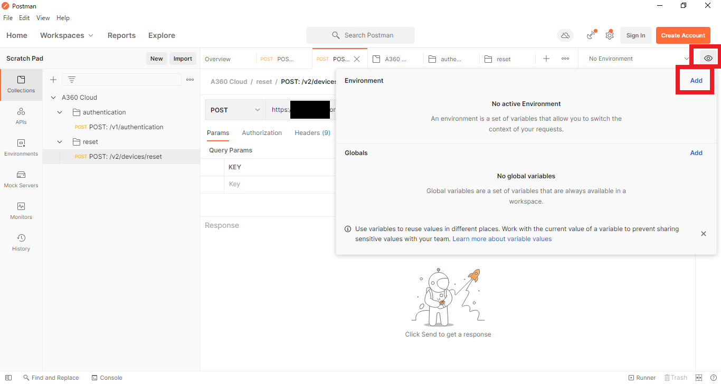
Task: Open the Help menu
Action: tap(63, 18)
